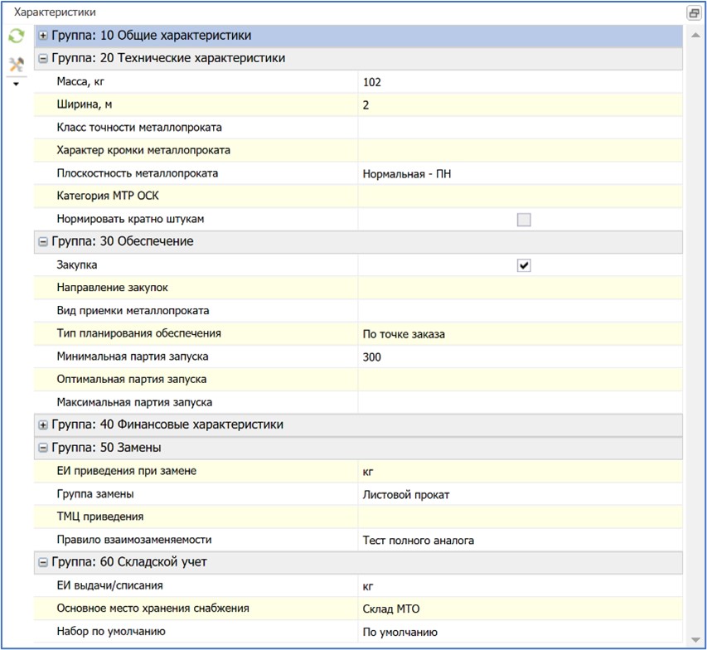Click the 'Масса, кг' value field 102
This screenshot has width=707, height=650.
pos(521,82)
